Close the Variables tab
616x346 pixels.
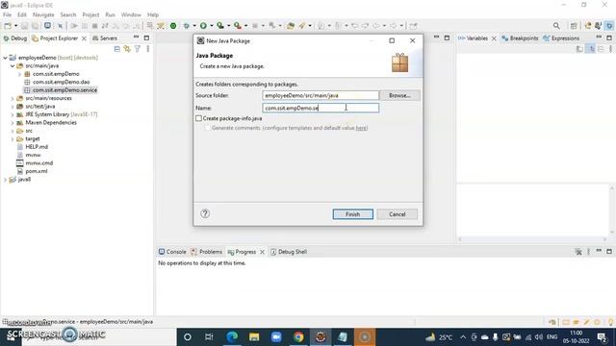coord(494,38)
